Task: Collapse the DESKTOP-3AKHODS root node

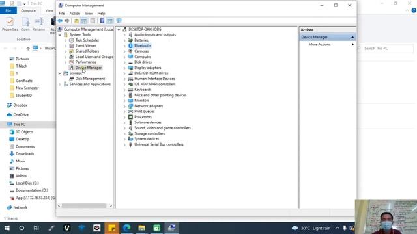Action: point(119,29)
